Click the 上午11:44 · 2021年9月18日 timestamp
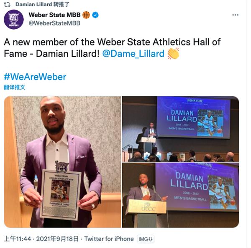 point(41,239)
